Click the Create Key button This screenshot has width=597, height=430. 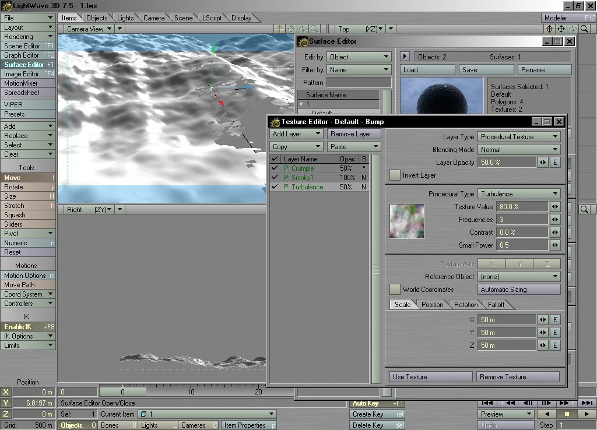(x=377, y=414)
